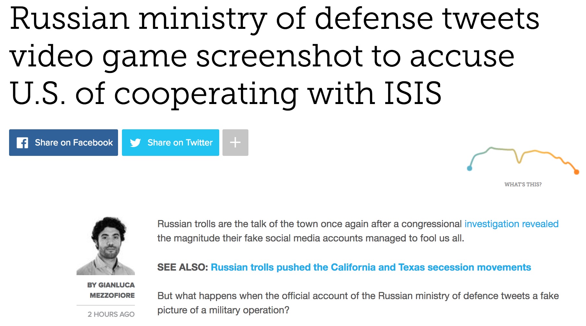Screen dimensions: 586x326
Task: Click the dip in velocity graph
Action: coord(519,159)
